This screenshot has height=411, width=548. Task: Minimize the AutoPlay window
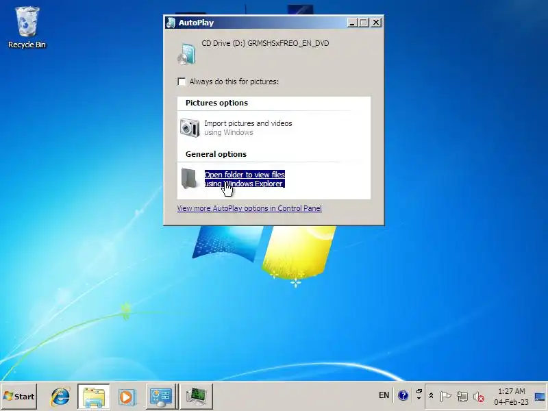click(x=352, y=23)
